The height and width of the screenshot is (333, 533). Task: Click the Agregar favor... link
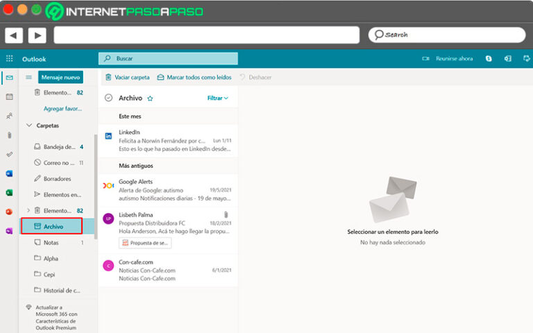tap(62, 109)
